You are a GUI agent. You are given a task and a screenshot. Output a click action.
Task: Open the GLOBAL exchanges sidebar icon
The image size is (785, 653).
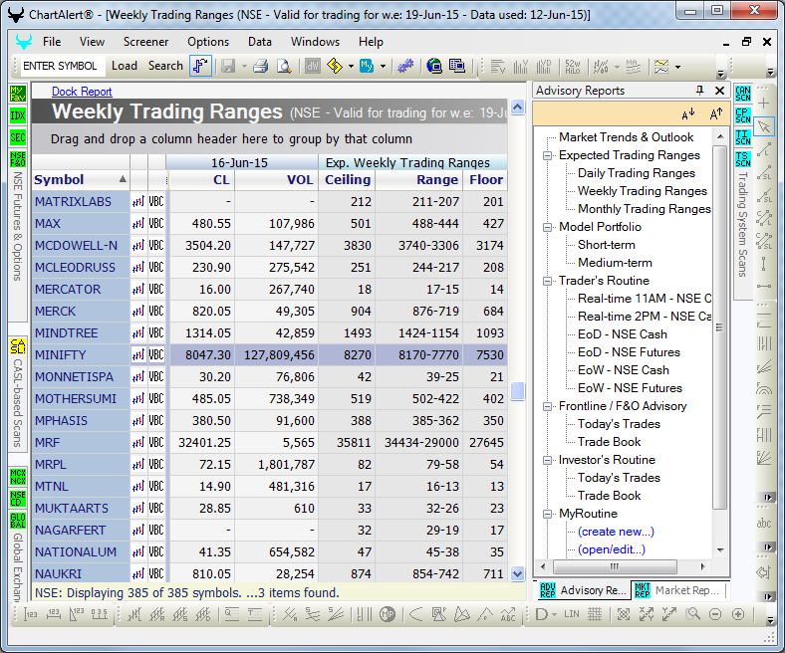pyautogui.click(x=18, y=521)
